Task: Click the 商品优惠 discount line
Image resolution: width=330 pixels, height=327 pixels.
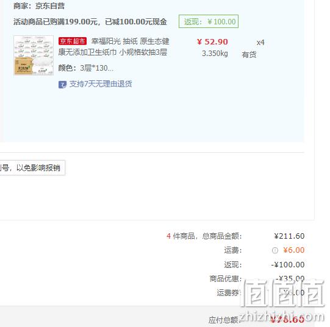Action: tap(257, 279)
